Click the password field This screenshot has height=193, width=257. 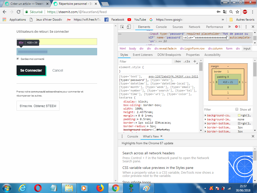[x=57, y=52]
